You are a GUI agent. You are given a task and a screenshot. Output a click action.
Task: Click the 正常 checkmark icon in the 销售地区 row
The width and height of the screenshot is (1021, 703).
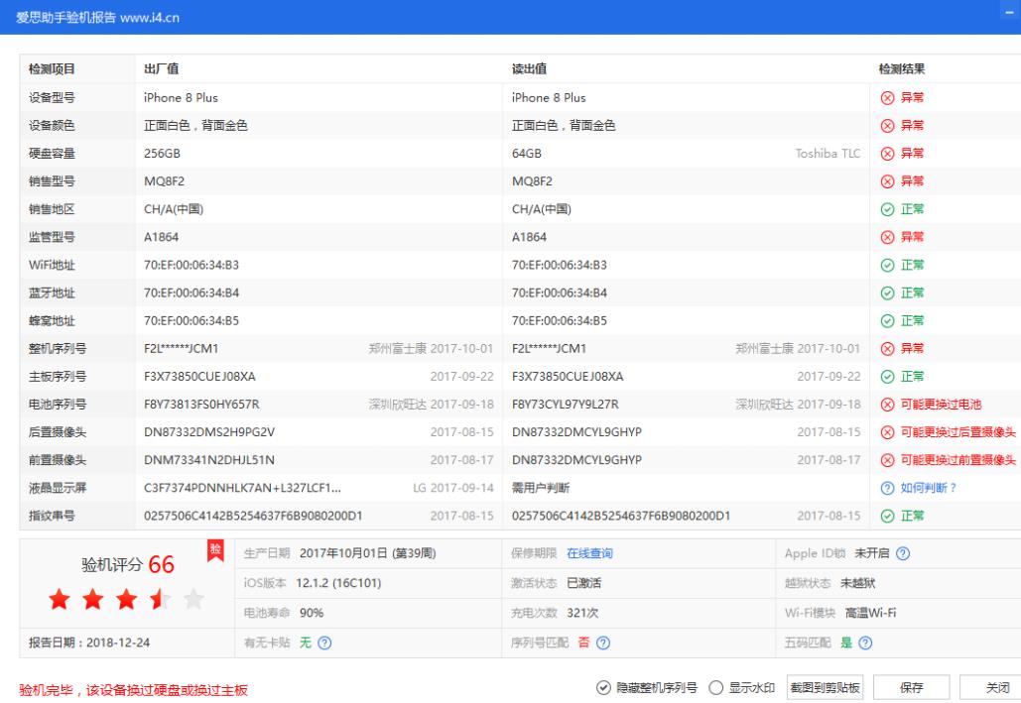click(x=886, y=209)
